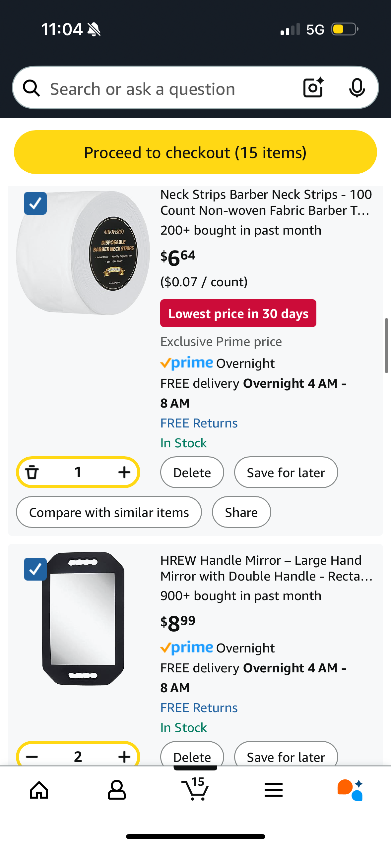Uncheck the Neck Strips item checkbox

(x=35, y=203)
